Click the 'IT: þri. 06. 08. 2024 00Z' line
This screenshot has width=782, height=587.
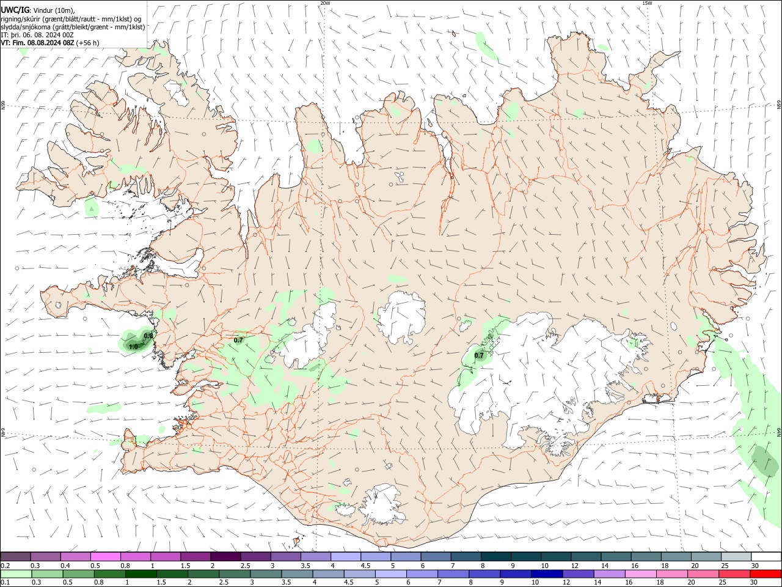pyautogui.click(x=37, y=35)
